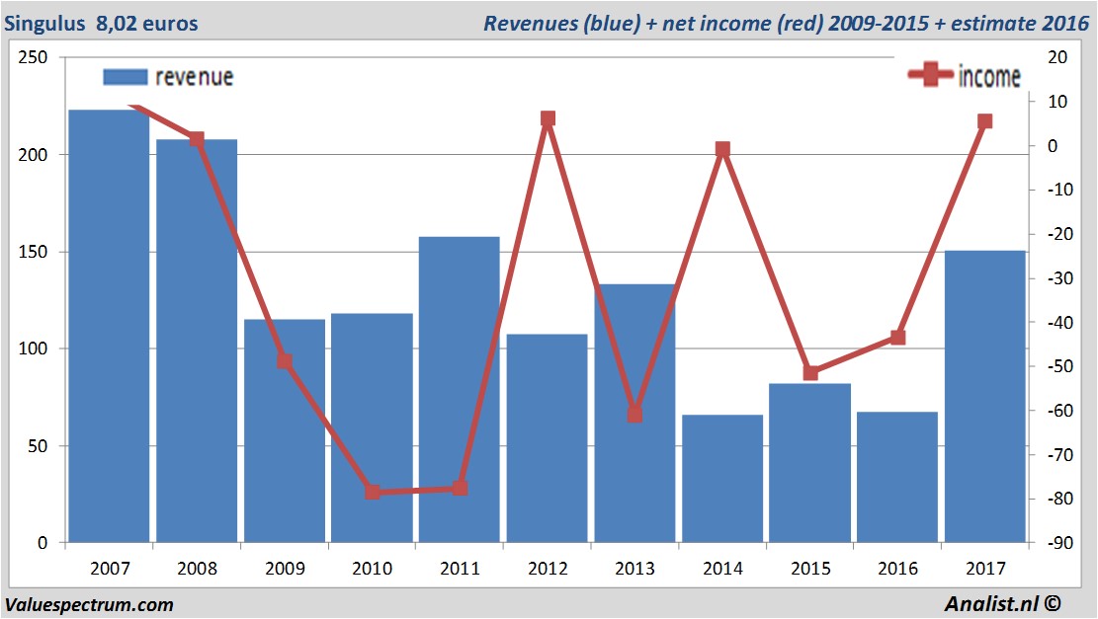
Task: Click the 2010 income data point
Action: click(x=373, y=492)
